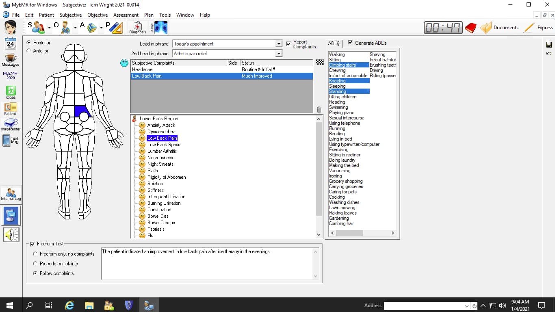555x312 pixels.
Task: Select the Anterior body view
Action: click(x=28, y=51)
